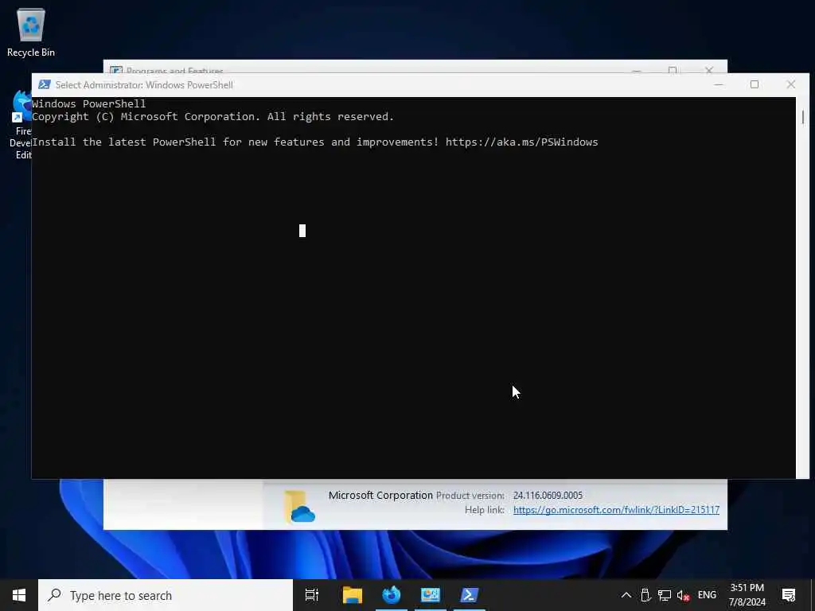Open File Explorer from the taskbar
The image size is (815, 611).
pyautogui.click(x=353, y=595)
